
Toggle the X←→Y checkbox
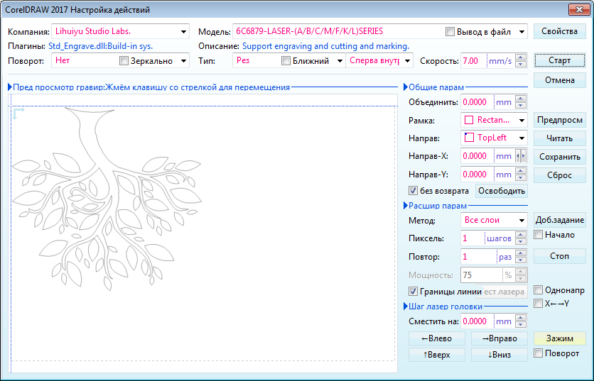point(538,304)
